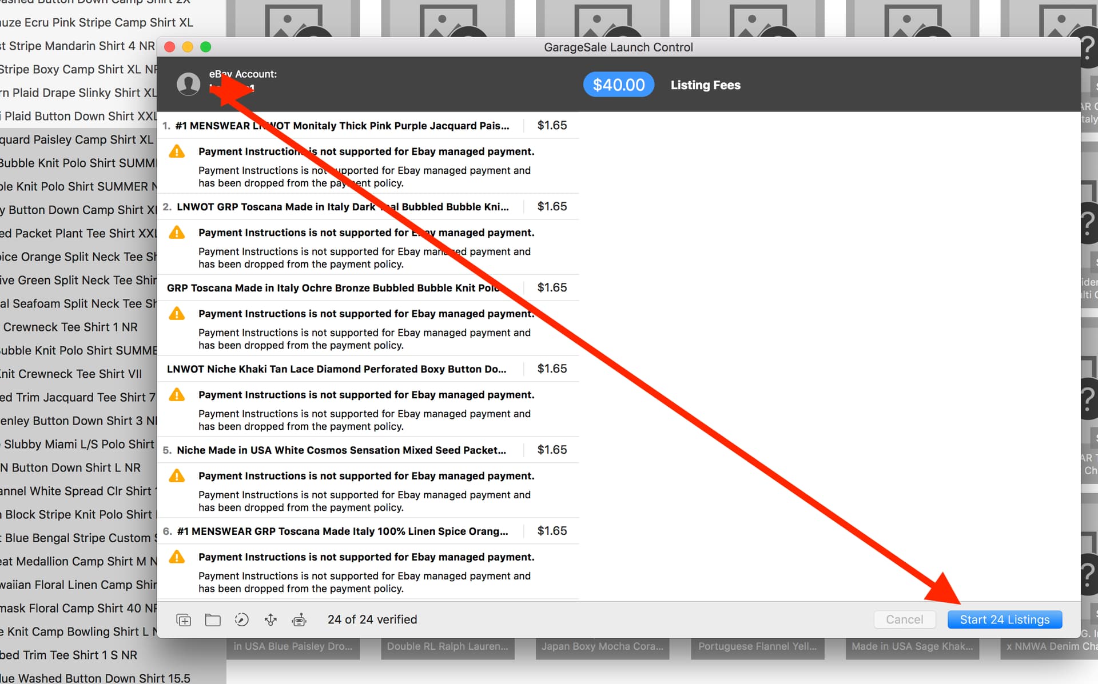Click 'in USA Blue Paisley Dro...' thumbnail caption
Image resolution: width=1098 pixels, height=684 pixels.
[x=293, y=646]
